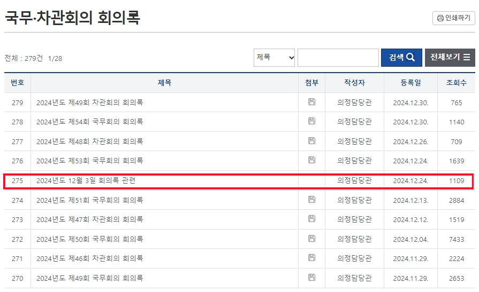Screen dimensions: 479x292
Task: Click the date 2024.12.12.
Action: pos(410,220)
